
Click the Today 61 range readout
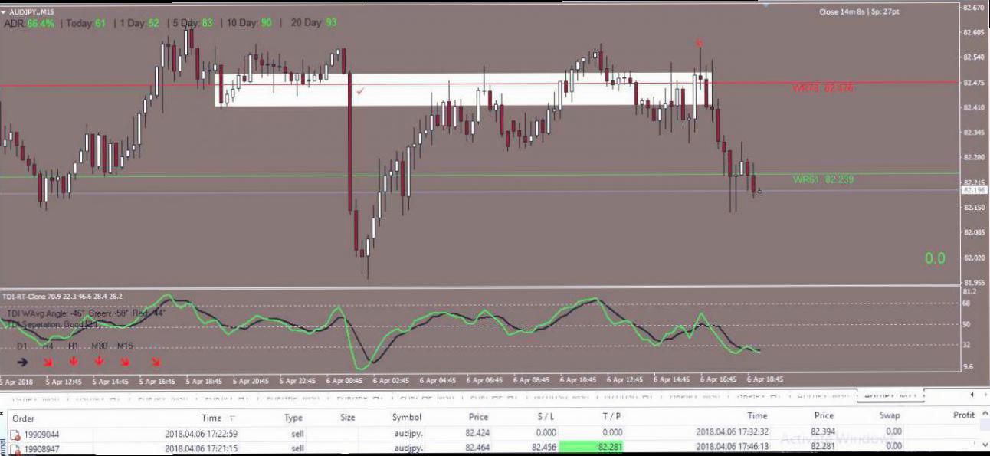click(86, 24)
